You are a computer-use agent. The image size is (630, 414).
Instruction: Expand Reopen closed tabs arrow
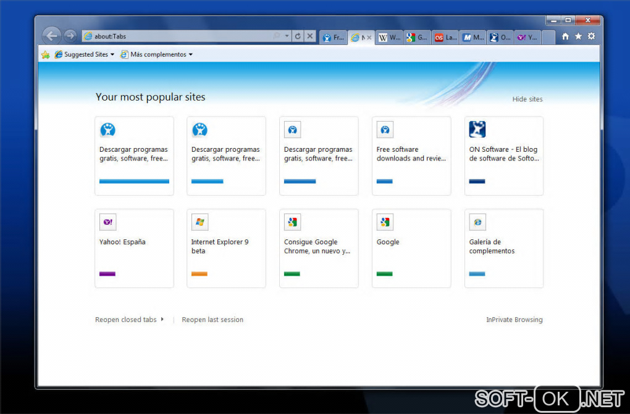[162, 319]
